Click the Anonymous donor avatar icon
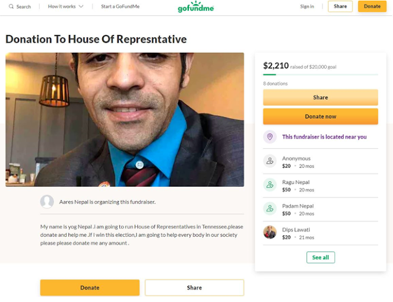The height and width of the screenshot is (302, 393). coord(270,161)
